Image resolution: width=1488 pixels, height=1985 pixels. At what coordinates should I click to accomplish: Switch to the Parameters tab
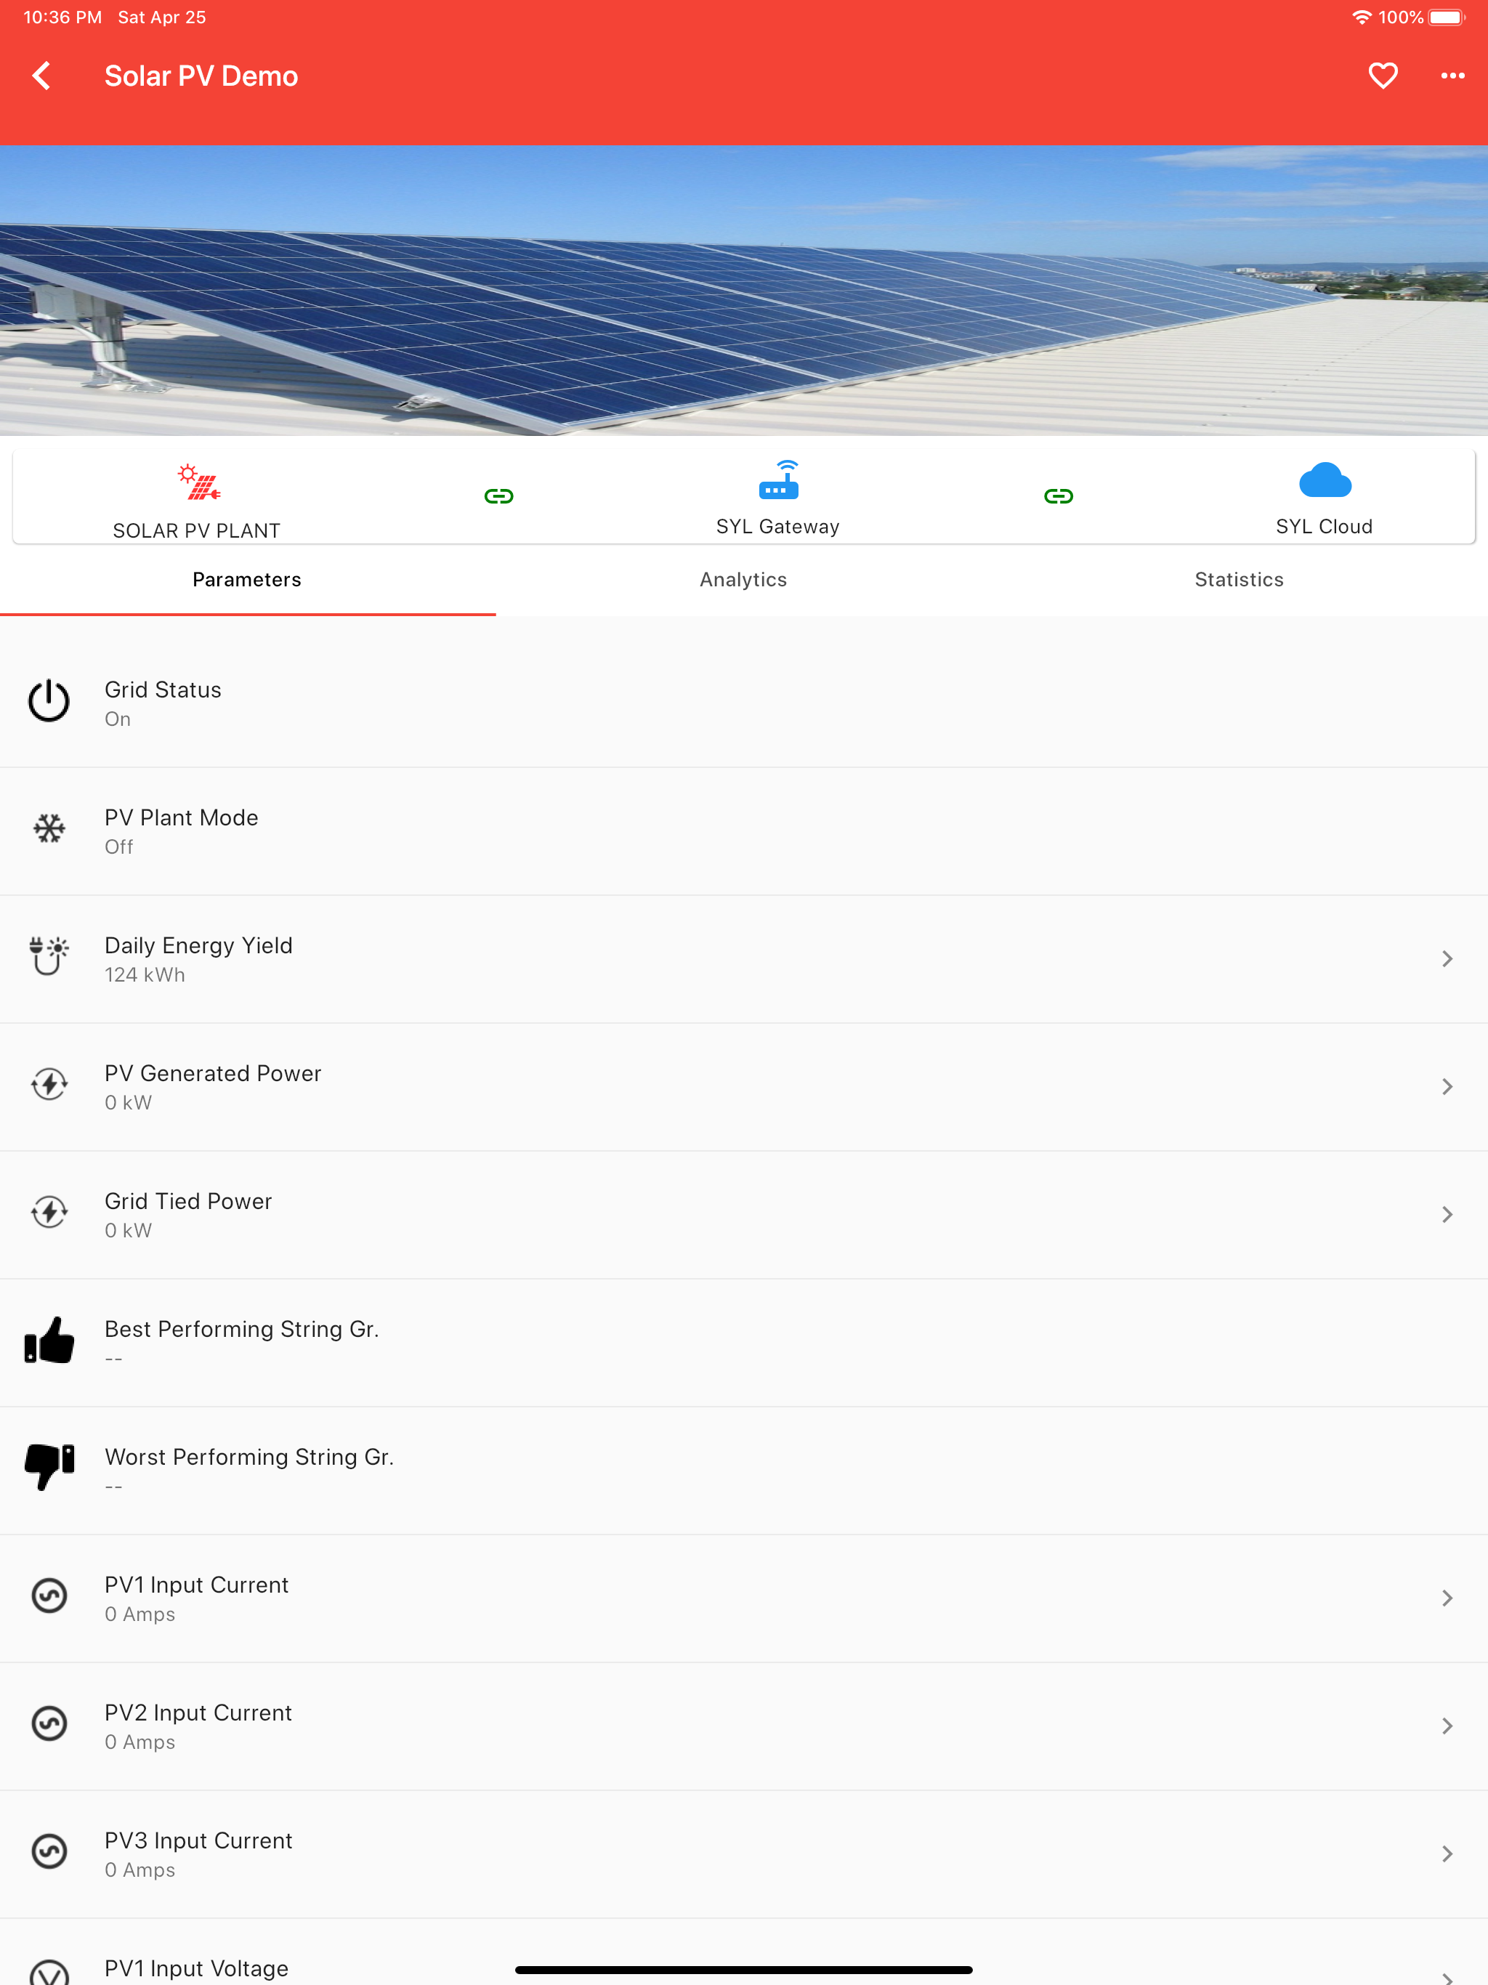pyautogui.click(x=248, y=580)
